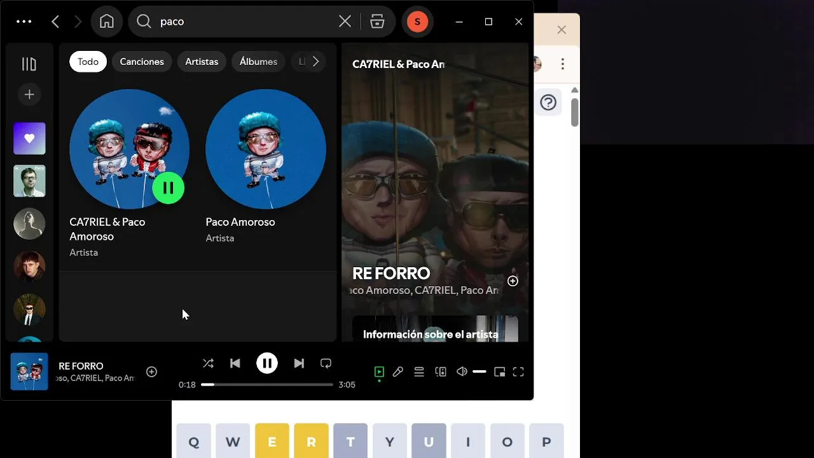This screenshot has width=814, height=458.
Task: Go forward with the right arrow
Action: point(78,22)
